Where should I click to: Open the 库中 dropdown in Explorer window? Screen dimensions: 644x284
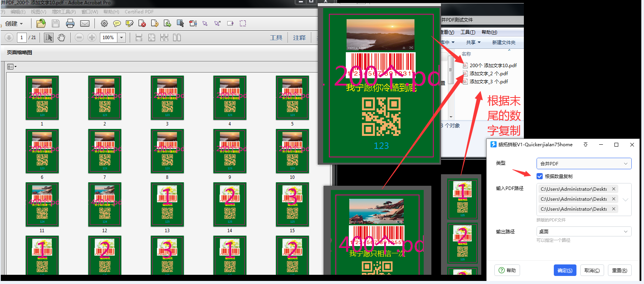(x=447, y=42)
